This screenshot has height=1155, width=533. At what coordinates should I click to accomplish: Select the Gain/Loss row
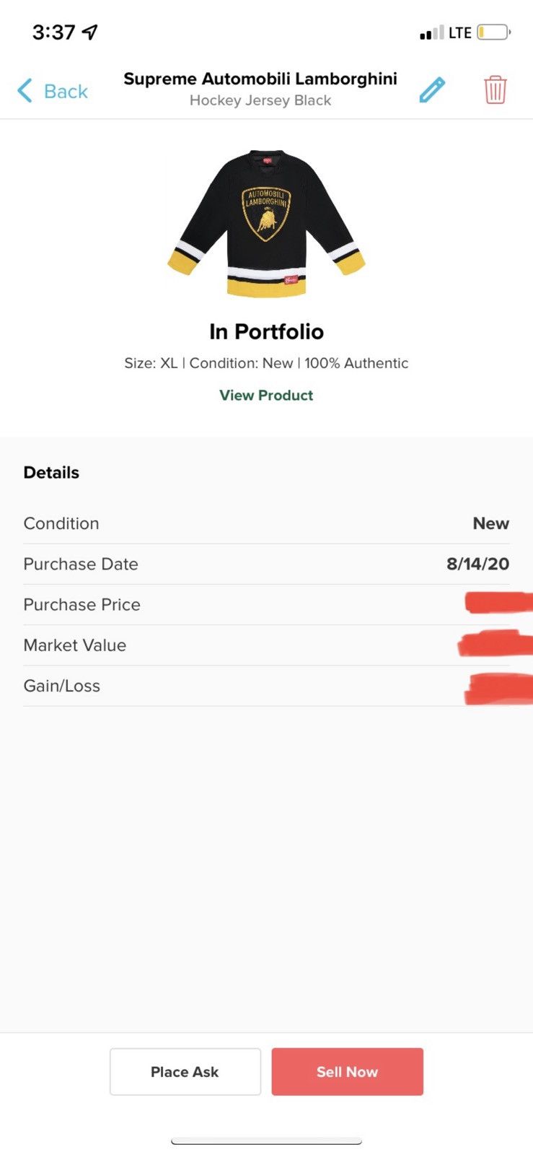(266, 685)
